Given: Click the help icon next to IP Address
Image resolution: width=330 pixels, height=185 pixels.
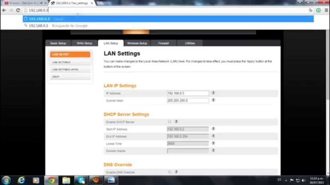Looking at the screenshot, I should coord(213,93).
